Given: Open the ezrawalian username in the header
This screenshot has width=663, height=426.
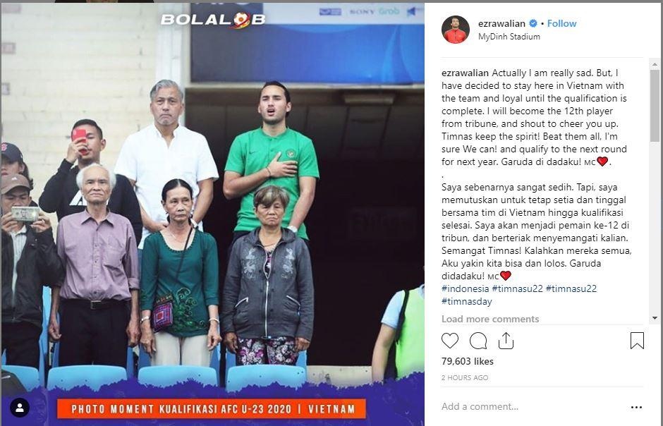Looking at the screenshot, I should click(501, 24).
